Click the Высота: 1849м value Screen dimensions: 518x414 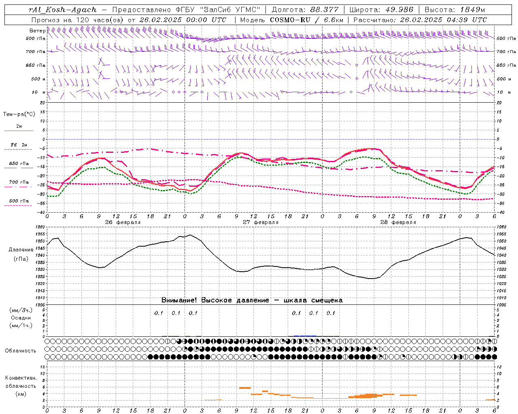click(x=455, y=10)
